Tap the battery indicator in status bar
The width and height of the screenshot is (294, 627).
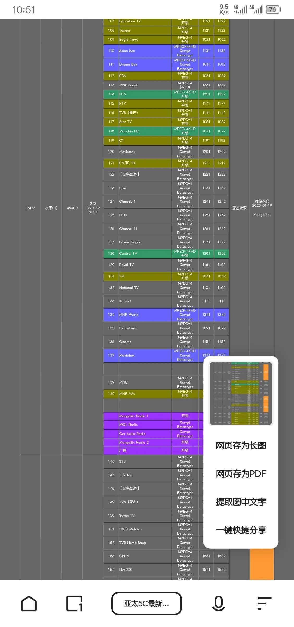(273, 10)
